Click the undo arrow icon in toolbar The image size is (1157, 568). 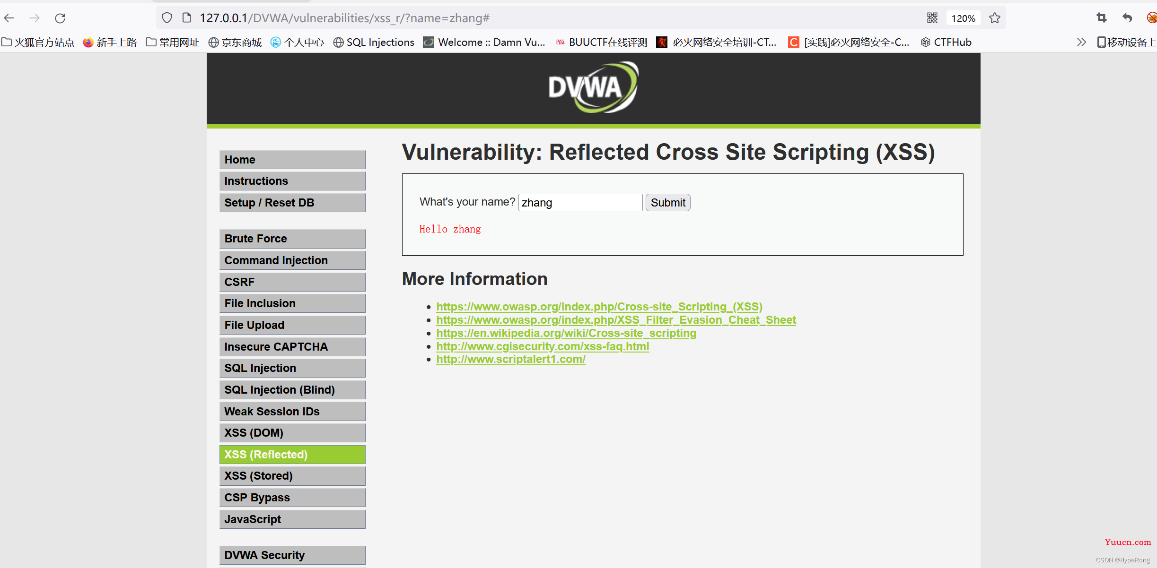(x=1127, y=18)
